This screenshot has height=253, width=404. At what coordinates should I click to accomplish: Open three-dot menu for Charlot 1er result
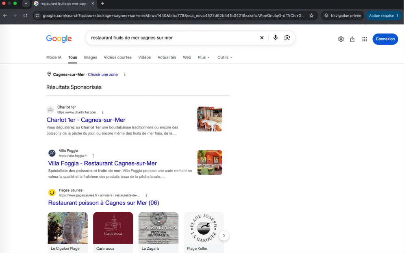coord(102,112)
